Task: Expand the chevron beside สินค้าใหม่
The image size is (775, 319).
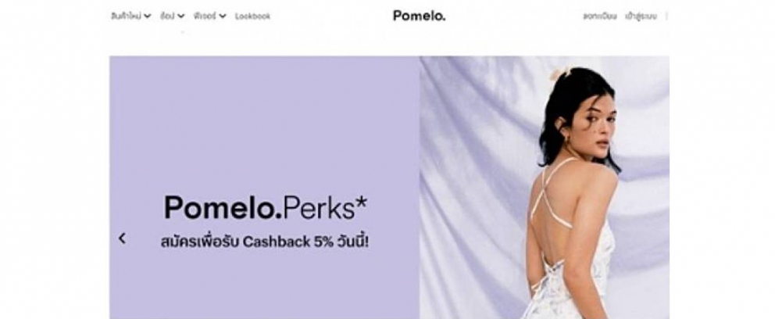Action: tap(148, 16)
